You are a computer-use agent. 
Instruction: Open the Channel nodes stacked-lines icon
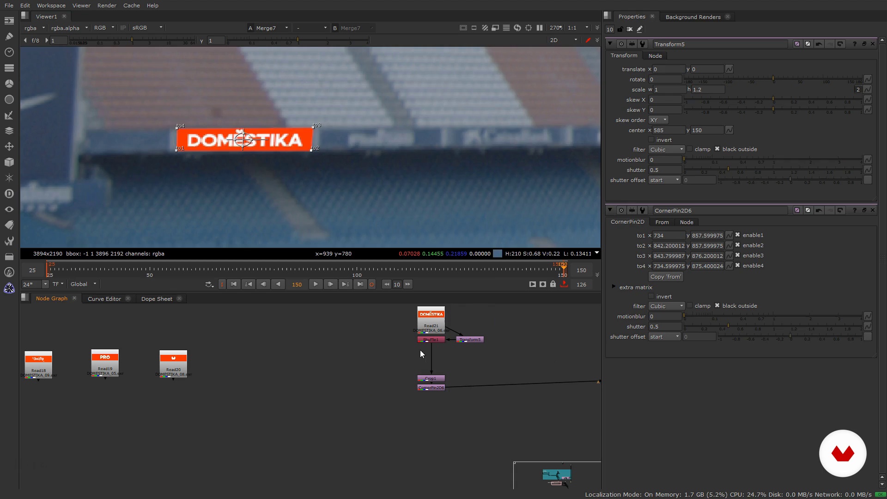[9, 68]
